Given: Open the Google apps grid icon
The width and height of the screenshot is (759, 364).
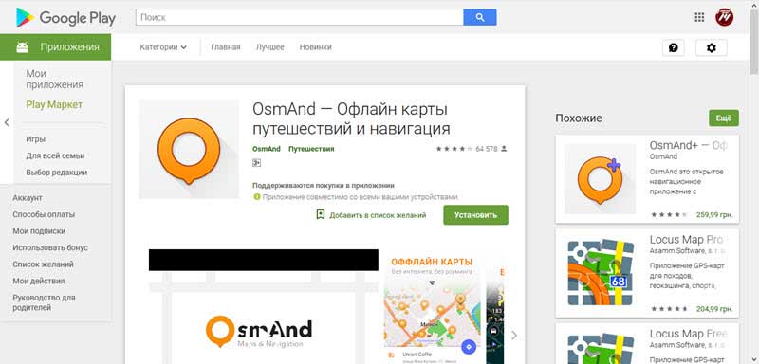Looking at the screenshot, I should [x=699, y=17].
